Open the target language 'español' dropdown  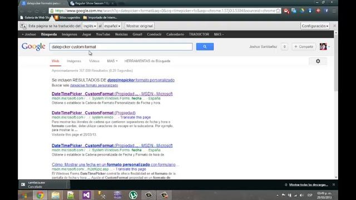tap(112, 26)
